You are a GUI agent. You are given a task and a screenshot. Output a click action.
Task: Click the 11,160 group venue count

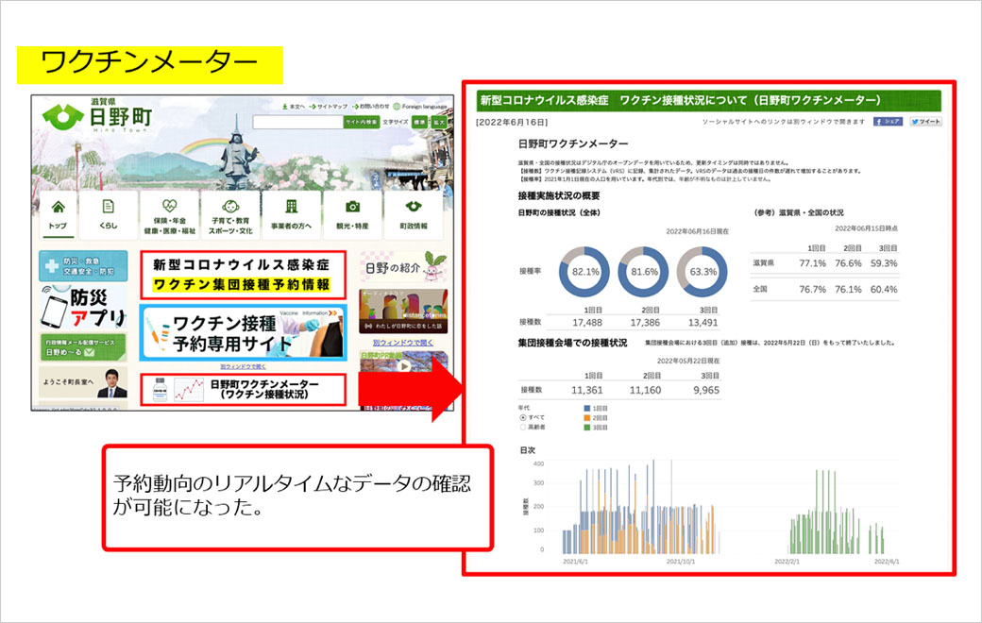pos(645,390)
